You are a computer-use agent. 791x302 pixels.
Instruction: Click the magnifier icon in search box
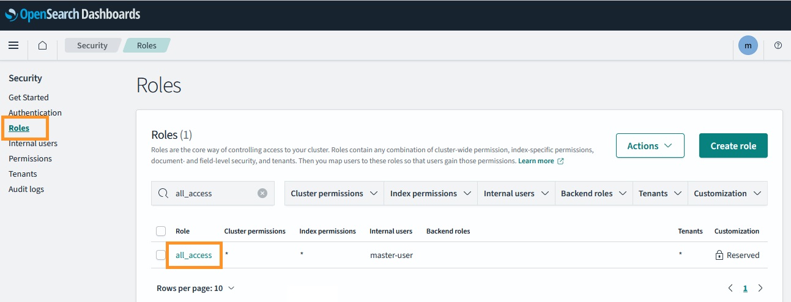click(x=163, y=193)
